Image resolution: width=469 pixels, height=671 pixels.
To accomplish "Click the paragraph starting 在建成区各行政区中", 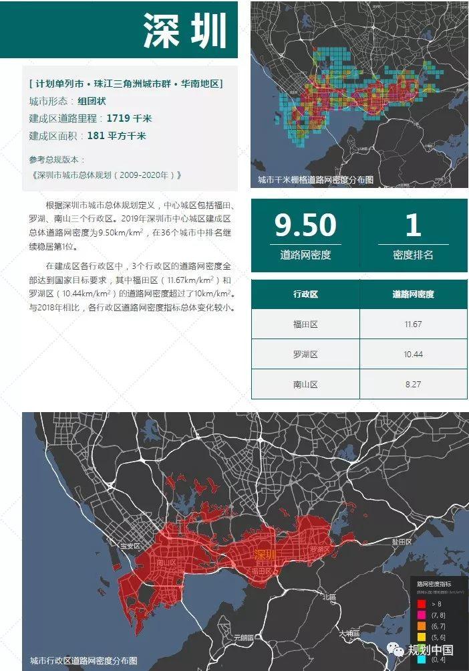I will (132, 287).
